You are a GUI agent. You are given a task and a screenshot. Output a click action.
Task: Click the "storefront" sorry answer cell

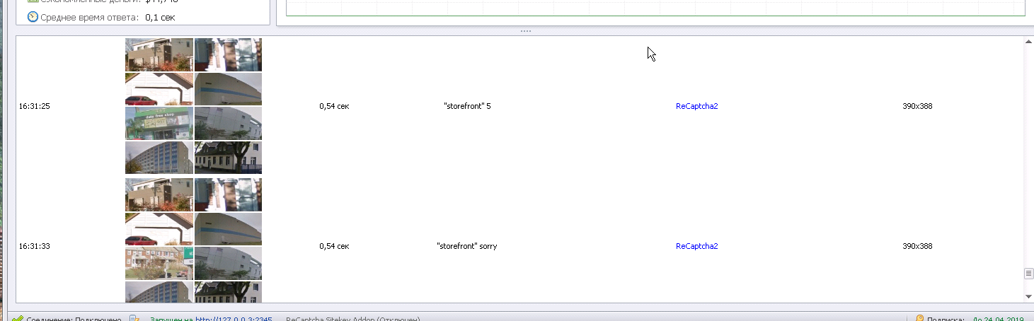[x=467, y=246]
